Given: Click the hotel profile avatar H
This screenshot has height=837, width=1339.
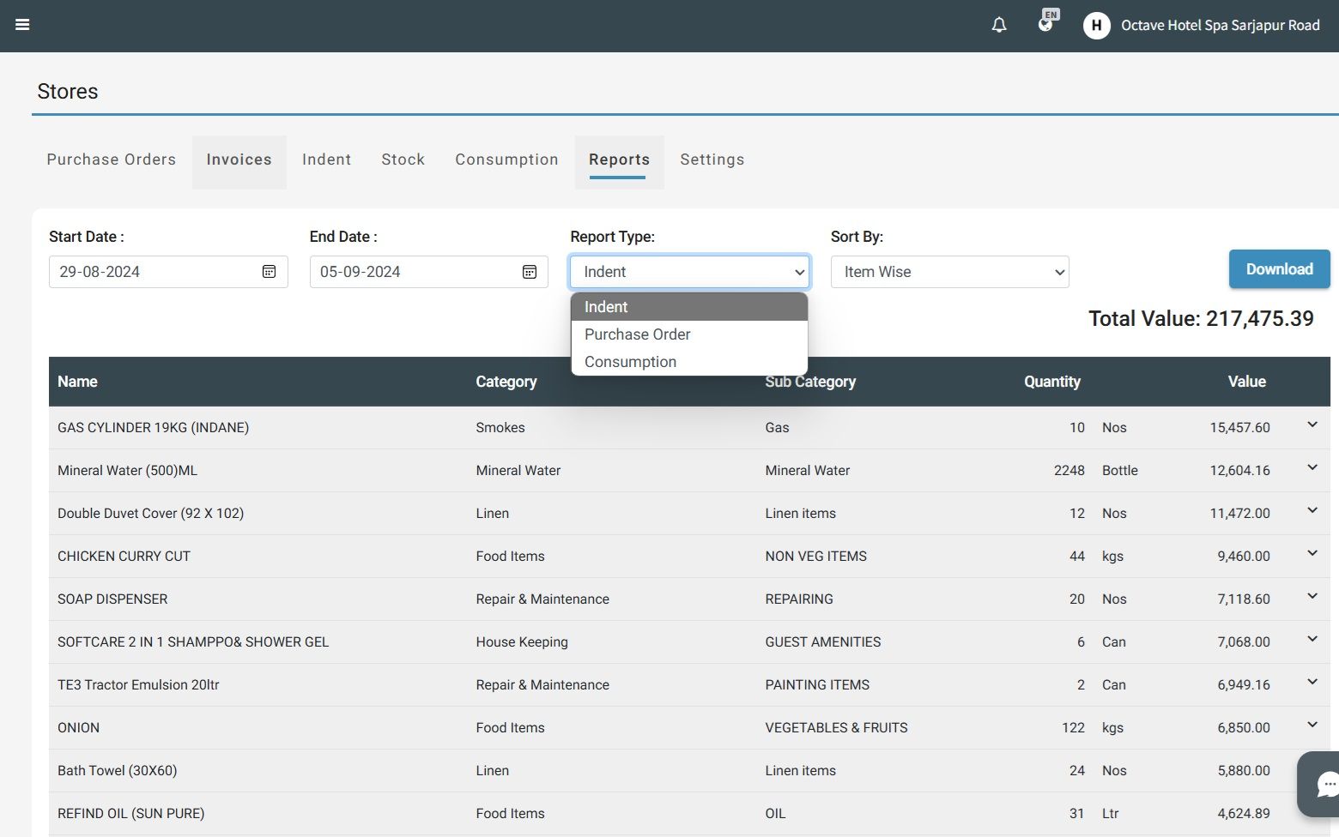Looking at the screenshot, I should click(1096, 26).
